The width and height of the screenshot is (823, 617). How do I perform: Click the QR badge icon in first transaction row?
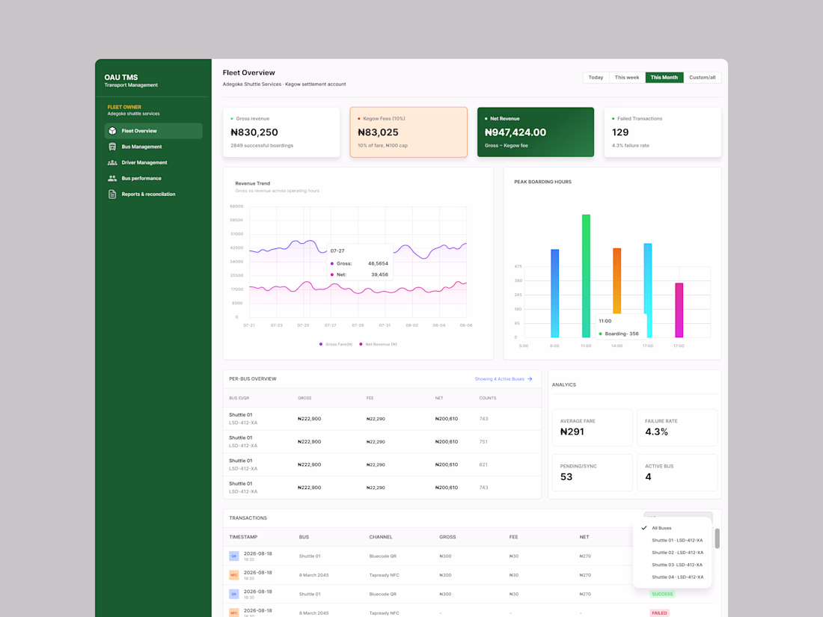(x=234, y=556)
